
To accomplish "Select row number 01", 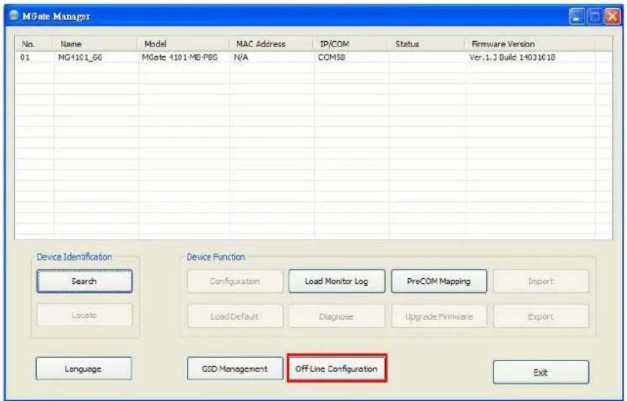I will 25,58.
